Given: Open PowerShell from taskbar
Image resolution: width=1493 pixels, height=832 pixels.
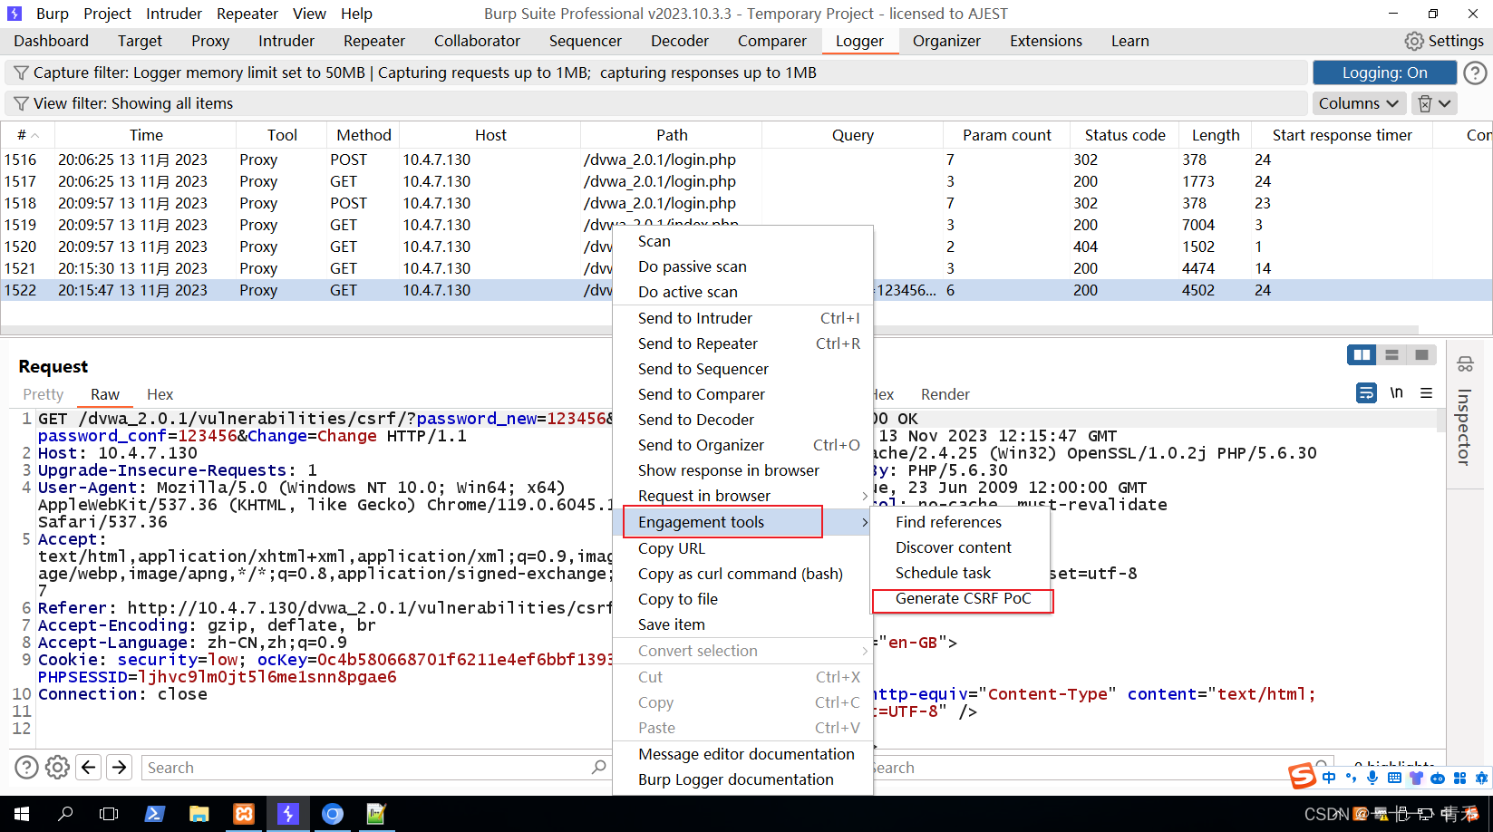Looking at the screenshot, I should [x=154, y=814].
